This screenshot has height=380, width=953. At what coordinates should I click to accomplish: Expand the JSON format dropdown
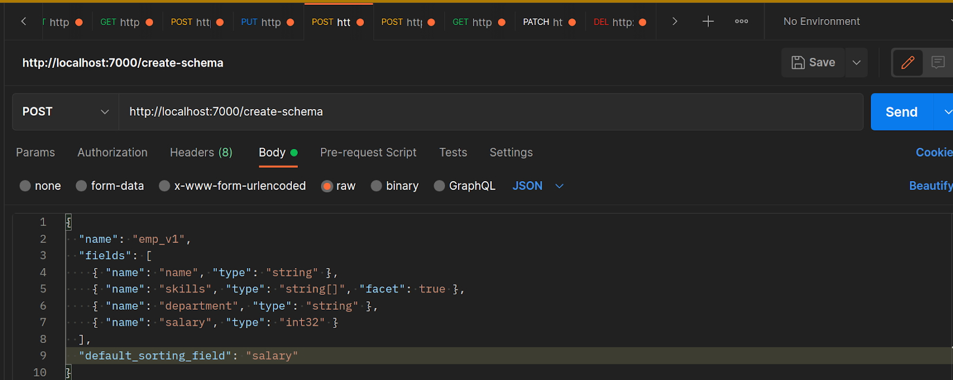[559, 186]
